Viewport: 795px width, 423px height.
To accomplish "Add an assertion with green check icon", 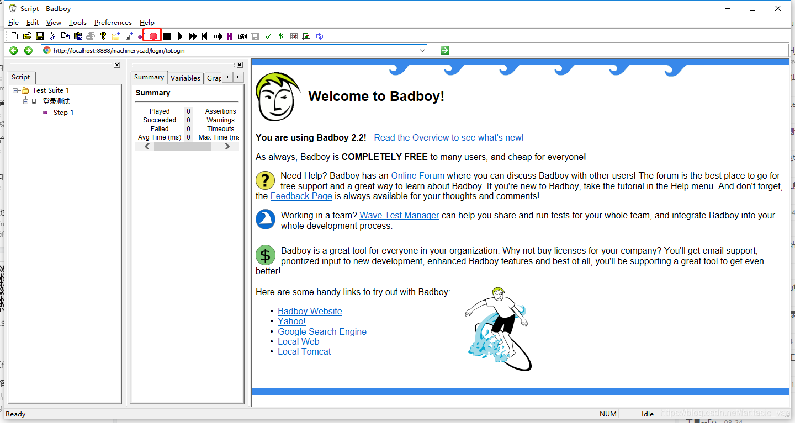I will coord(268,36).
